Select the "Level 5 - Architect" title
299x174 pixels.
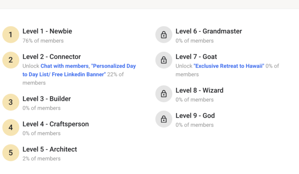50,149
